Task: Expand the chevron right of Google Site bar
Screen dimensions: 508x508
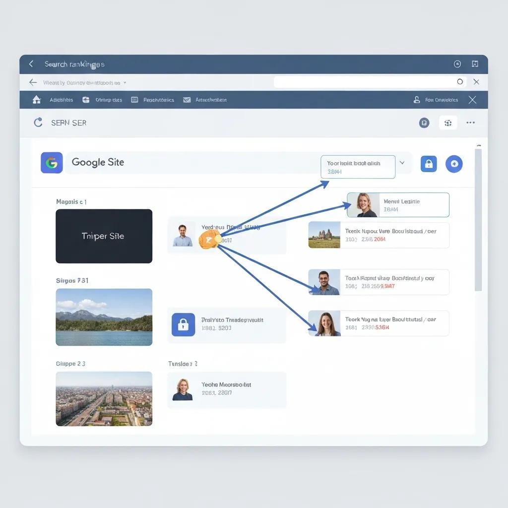Action: [x=402, y=163]
